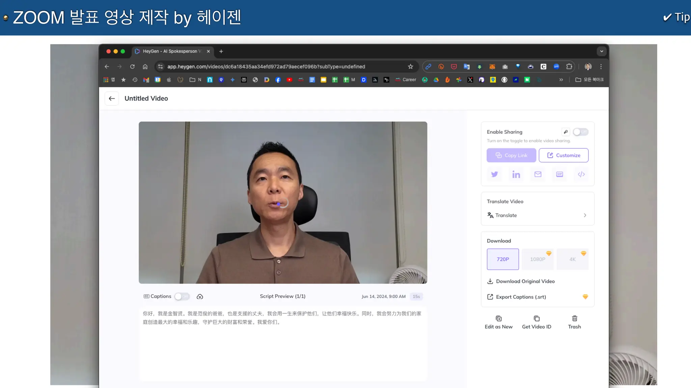This screenshot has width=691, height=388.
Task: Share video on LinkedIn
Action: 516,174
